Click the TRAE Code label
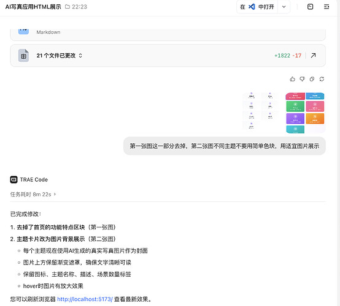 click(x=34, y=179)
